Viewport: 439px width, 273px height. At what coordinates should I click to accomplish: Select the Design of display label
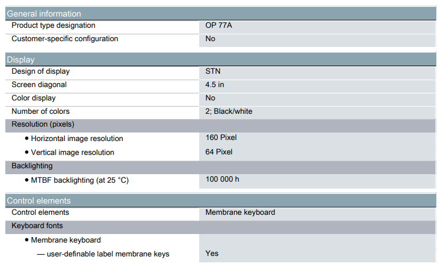tap(41, 72)
